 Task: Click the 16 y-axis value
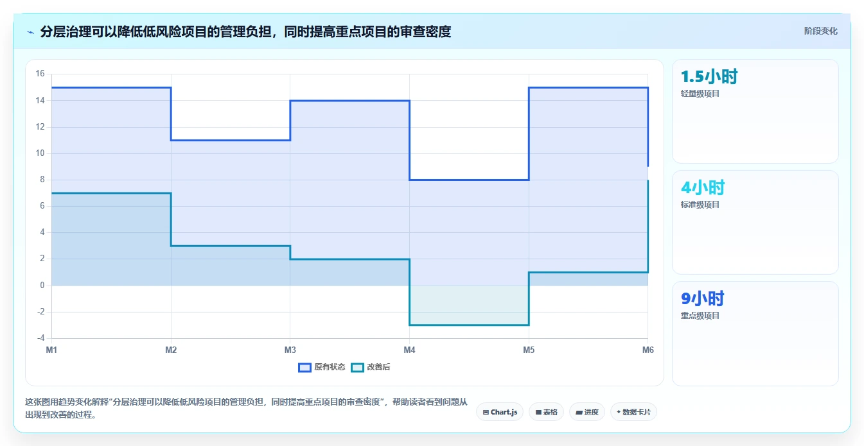pyautogui.click(x=40, y=74)
